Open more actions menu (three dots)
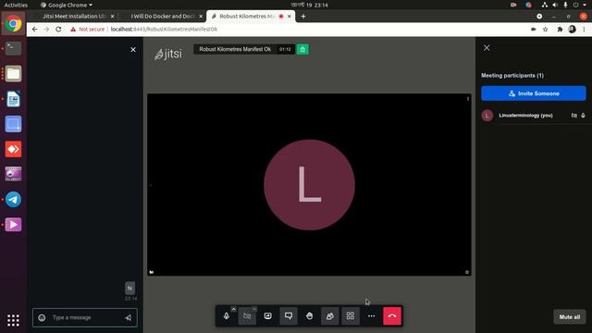This screenshot has height=333, width=592. tap(372, 316)
